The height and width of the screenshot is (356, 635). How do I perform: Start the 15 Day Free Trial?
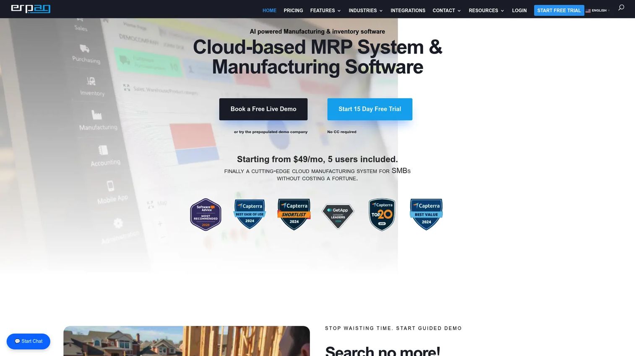(x=370, y=109)
